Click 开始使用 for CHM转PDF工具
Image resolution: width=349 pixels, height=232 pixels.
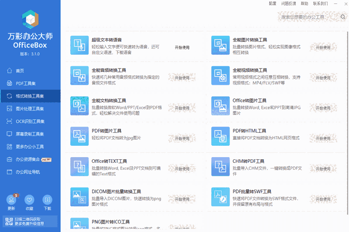[323, 169]
